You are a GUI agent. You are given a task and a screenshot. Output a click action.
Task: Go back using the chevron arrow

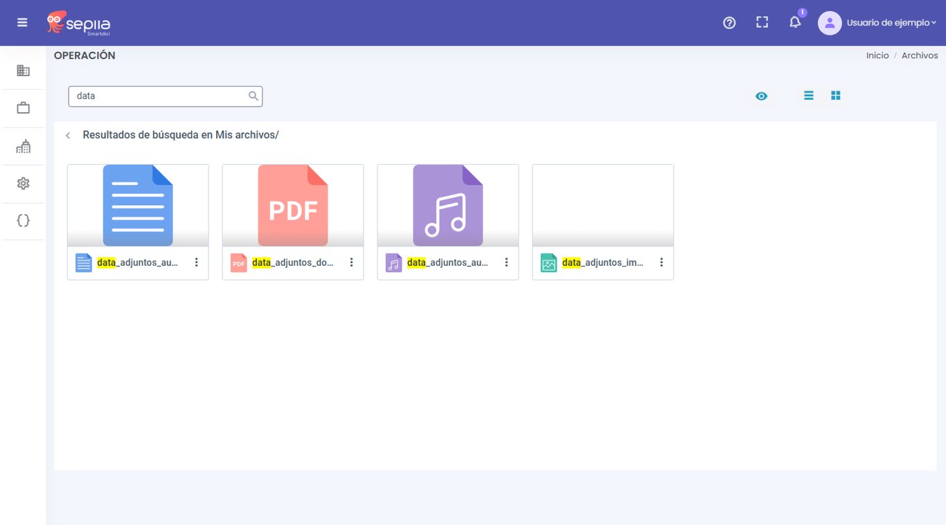click(68, 136)
